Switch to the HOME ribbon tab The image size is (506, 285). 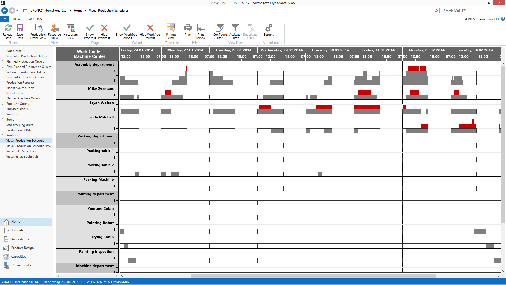(17, 19)
